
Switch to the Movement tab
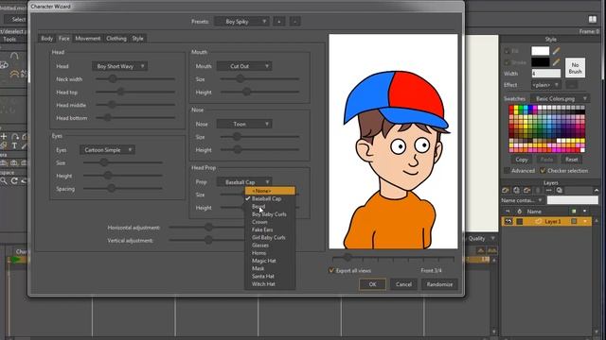click(88, 39)
